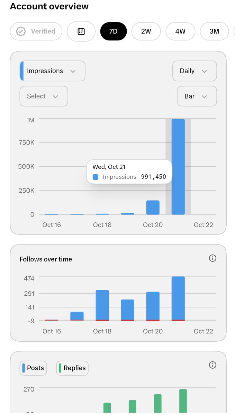The width and height of the screenshot is (235, 415).
Task: Toggle the Replies series filter
Action: tap(72, 368)
